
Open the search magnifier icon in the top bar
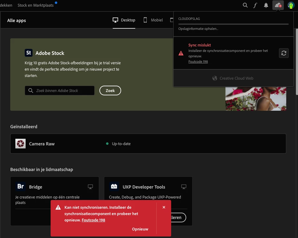click(x=245, y=5)
